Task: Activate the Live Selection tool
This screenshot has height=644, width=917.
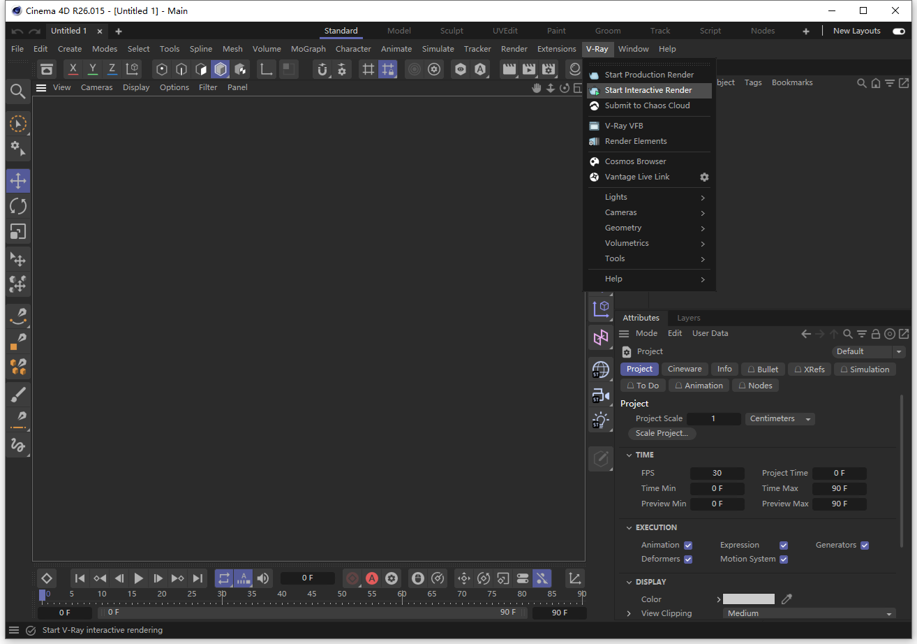Action: tap(18, 124)
